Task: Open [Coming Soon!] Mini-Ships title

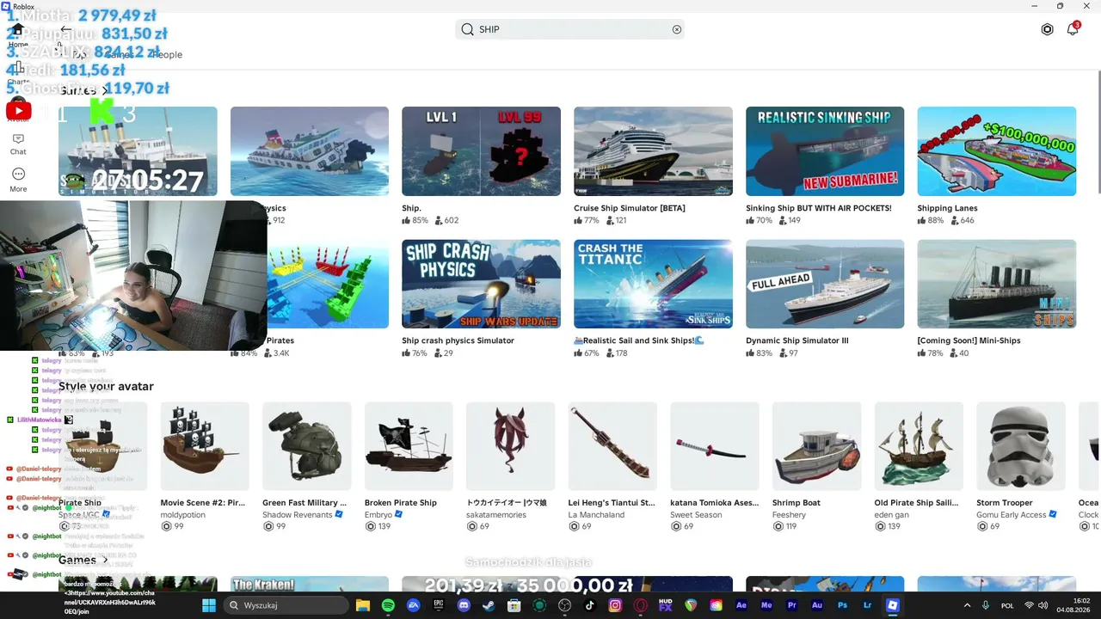Action: click(968, 340)
